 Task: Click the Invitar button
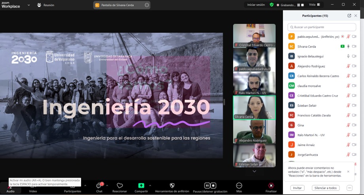click(297, 188)
